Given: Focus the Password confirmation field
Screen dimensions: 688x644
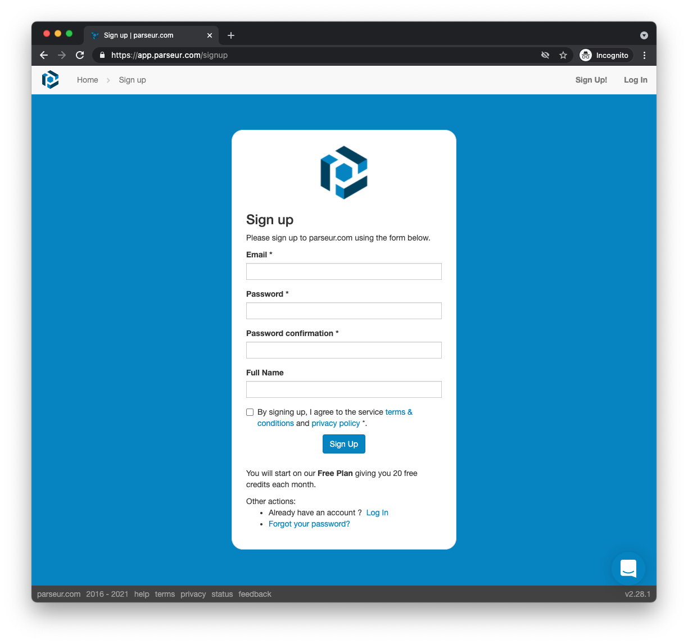Looking at the screenshot, I should point(344,350).
